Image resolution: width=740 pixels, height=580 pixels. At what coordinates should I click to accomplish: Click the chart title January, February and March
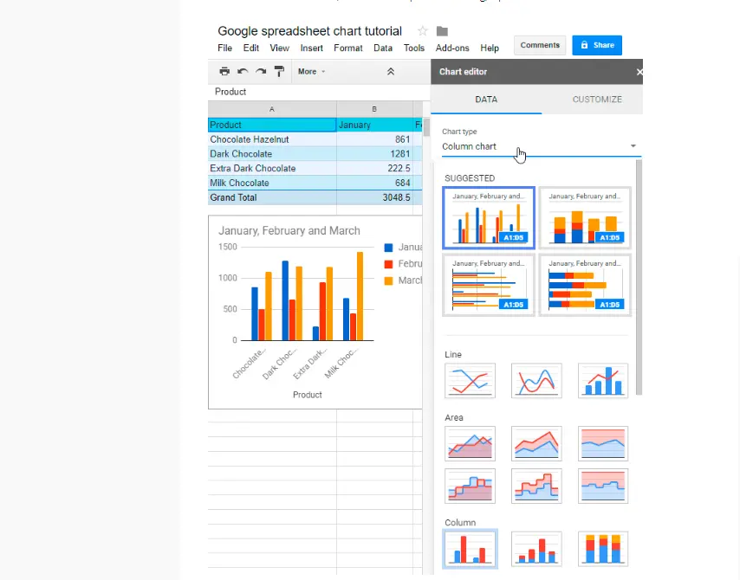[289, 230]
